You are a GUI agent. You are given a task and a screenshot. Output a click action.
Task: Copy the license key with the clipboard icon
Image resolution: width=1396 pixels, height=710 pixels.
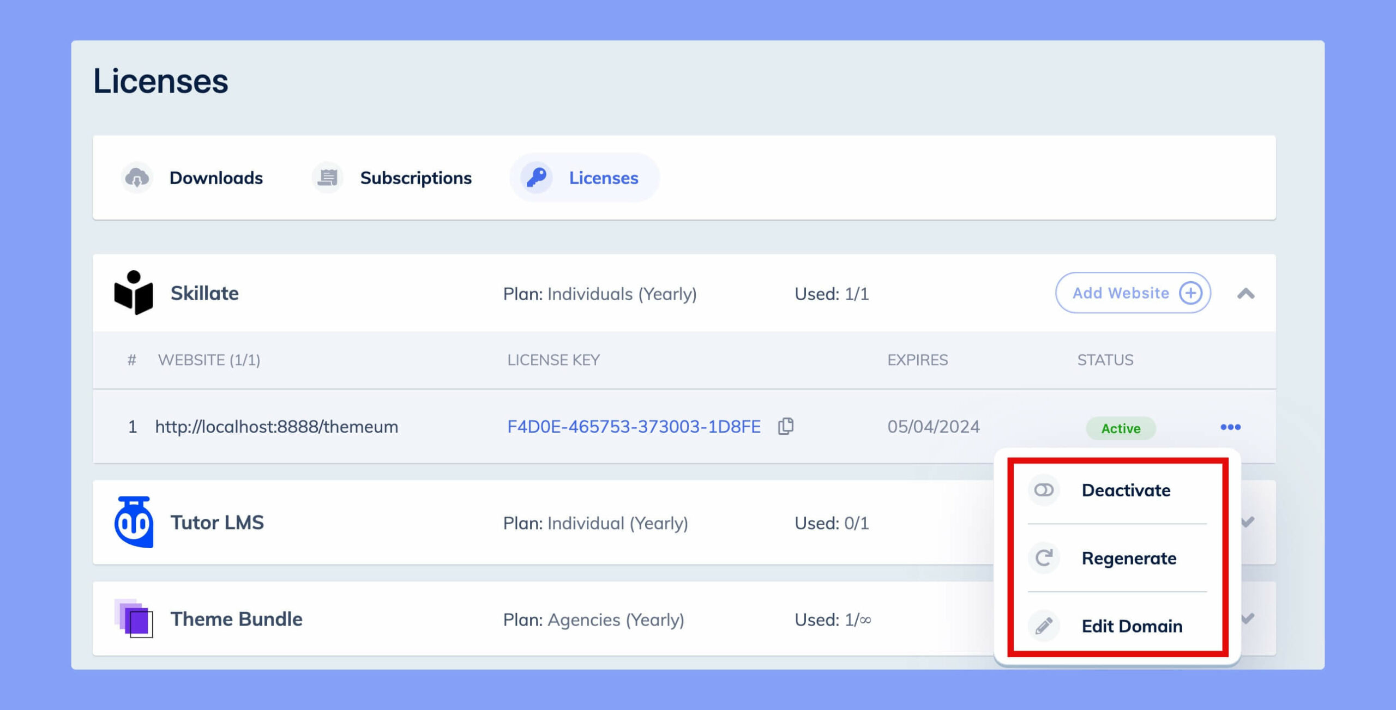click(786, 426)
